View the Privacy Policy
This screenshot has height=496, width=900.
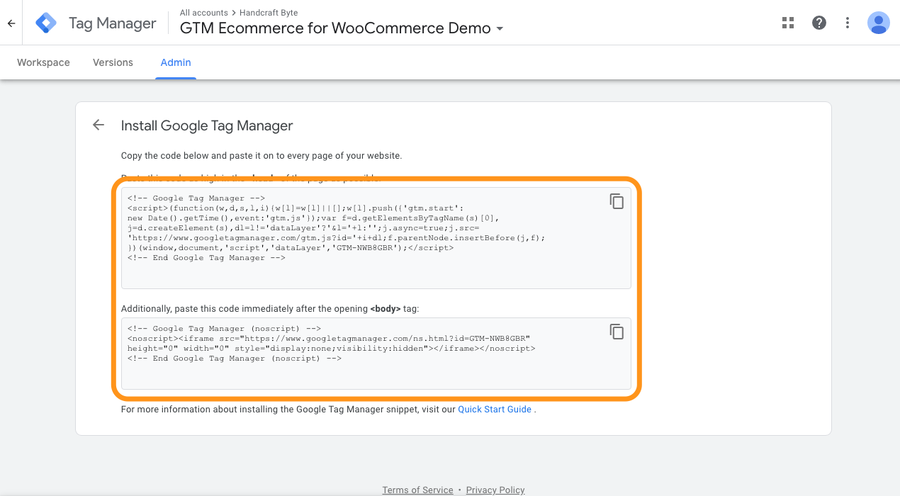coord(495,490)
